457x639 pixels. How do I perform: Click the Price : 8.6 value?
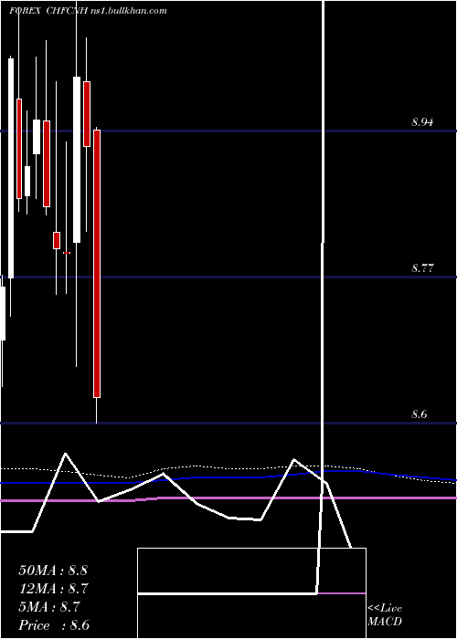point(54,625)
